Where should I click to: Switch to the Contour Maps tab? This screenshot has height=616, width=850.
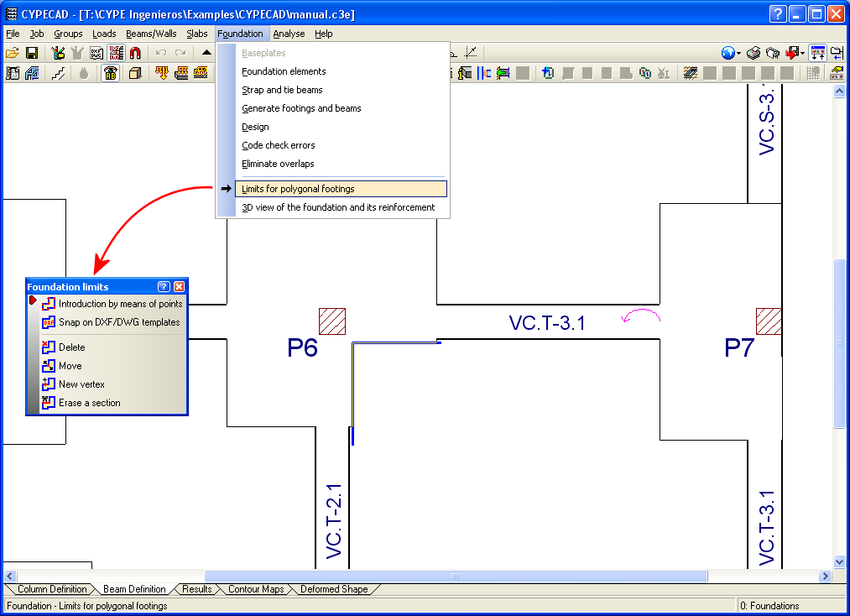click(x=256, y=589)
